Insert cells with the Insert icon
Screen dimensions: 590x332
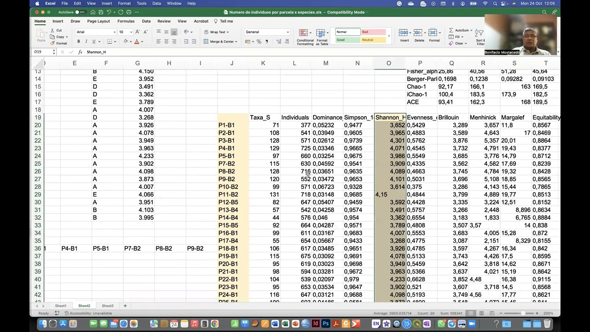pyautogui.click(x=404, y=36)
